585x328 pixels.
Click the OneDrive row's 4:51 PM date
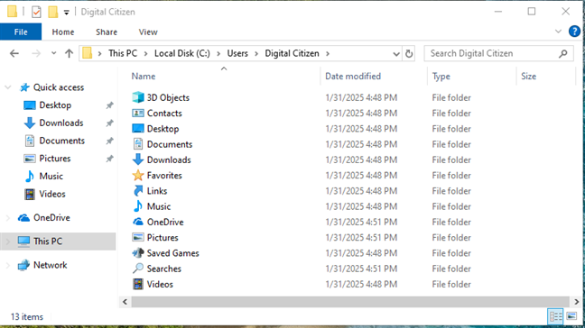pyautogui.click(x=361, y=222)
